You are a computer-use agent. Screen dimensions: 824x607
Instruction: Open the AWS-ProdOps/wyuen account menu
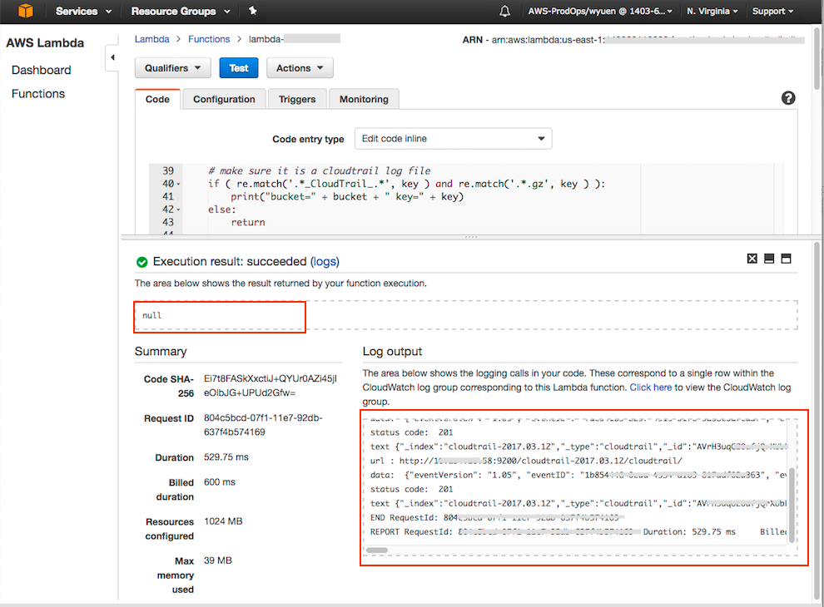(x=599, y=11)
